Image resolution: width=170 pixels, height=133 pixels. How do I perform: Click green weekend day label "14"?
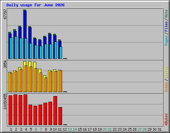(x=75, y=129)
